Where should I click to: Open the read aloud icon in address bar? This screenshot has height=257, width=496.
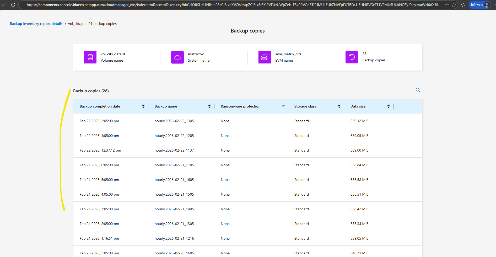pyautogui.click(x=446, y=5)
